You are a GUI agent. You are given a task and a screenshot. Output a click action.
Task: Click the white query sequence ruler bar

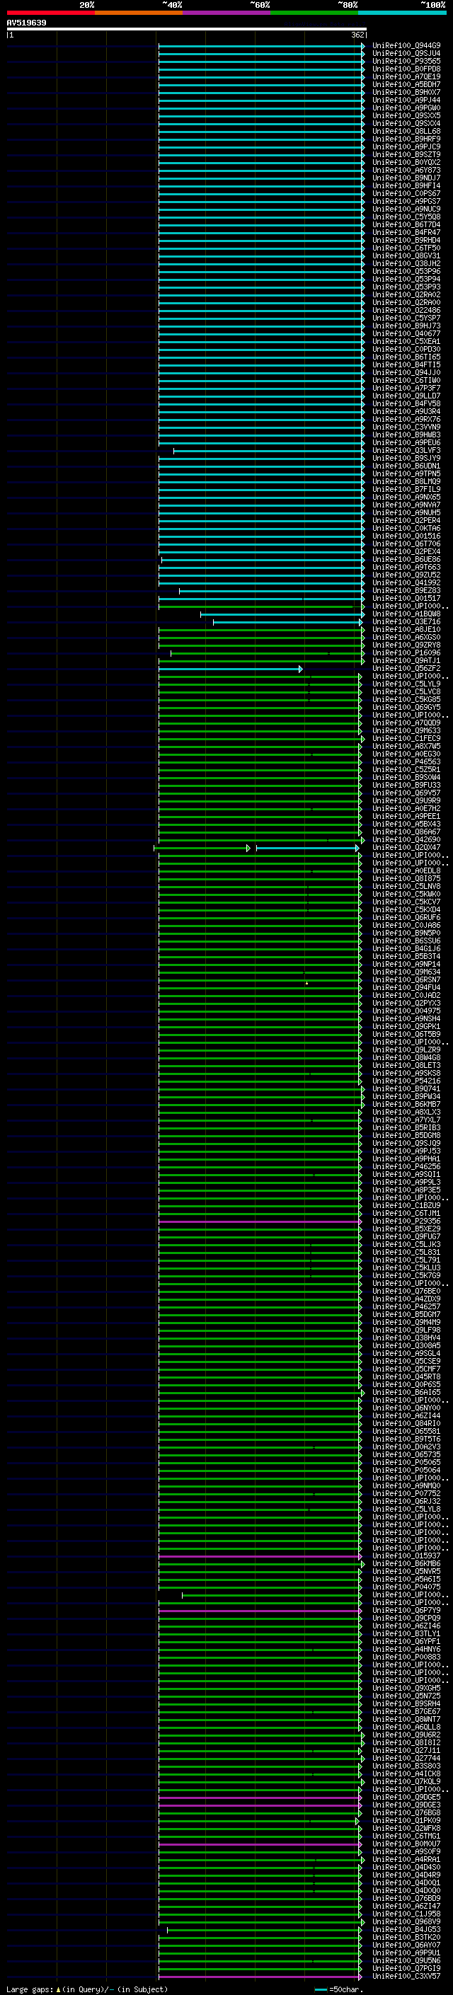point(187,28)
